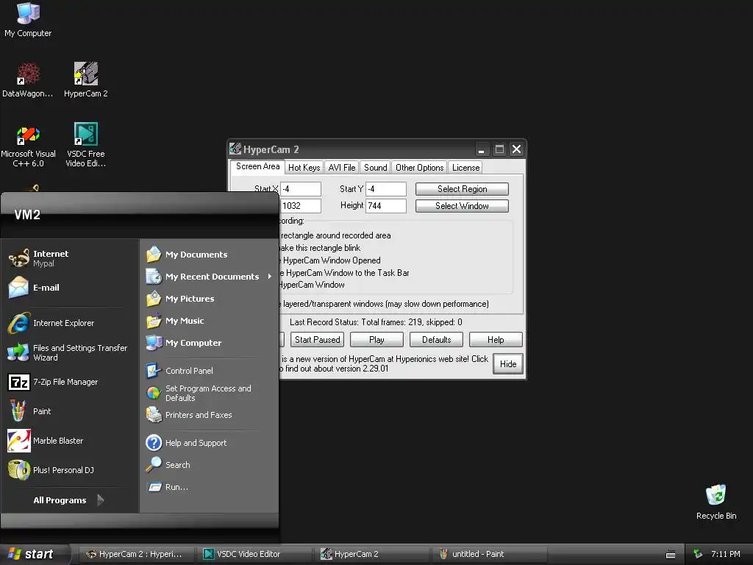
Task: Click the Width field showing 1032
Action: pyautogui.click(x=301, y=206)
